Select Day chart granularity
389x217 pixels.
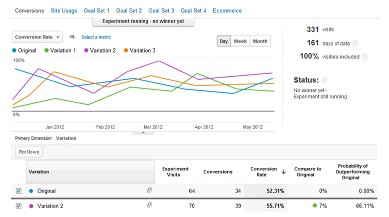224,41
